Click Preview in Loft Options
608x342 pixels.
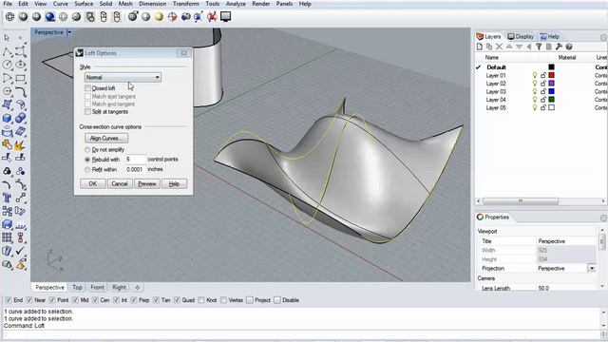pyautogui.click(x=147, y=183)
